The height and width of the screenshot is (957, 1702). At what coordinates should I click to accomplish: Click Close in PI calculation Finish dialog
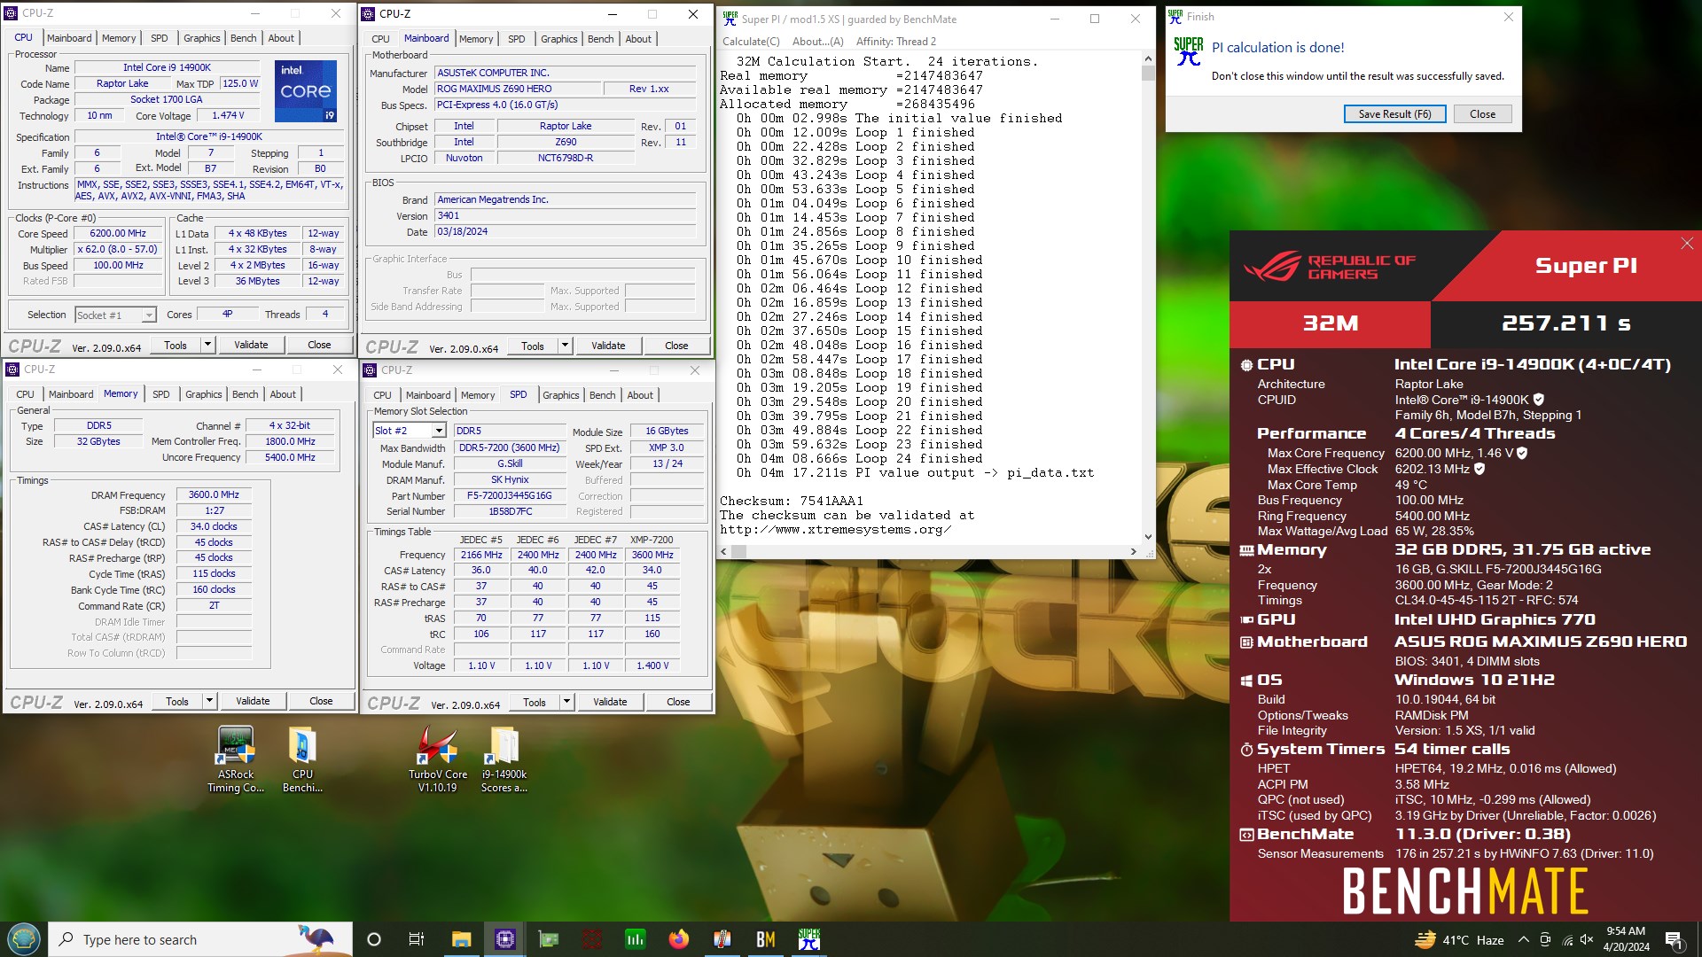(1482, 114)
